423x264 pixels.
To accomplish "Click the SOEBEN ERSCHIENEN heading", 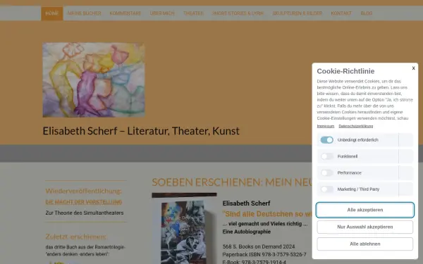I will 232,182.
